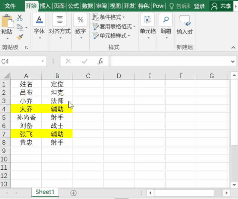Switch to the Data (数据) tab
238x199 pixels.
pos(87,6)
